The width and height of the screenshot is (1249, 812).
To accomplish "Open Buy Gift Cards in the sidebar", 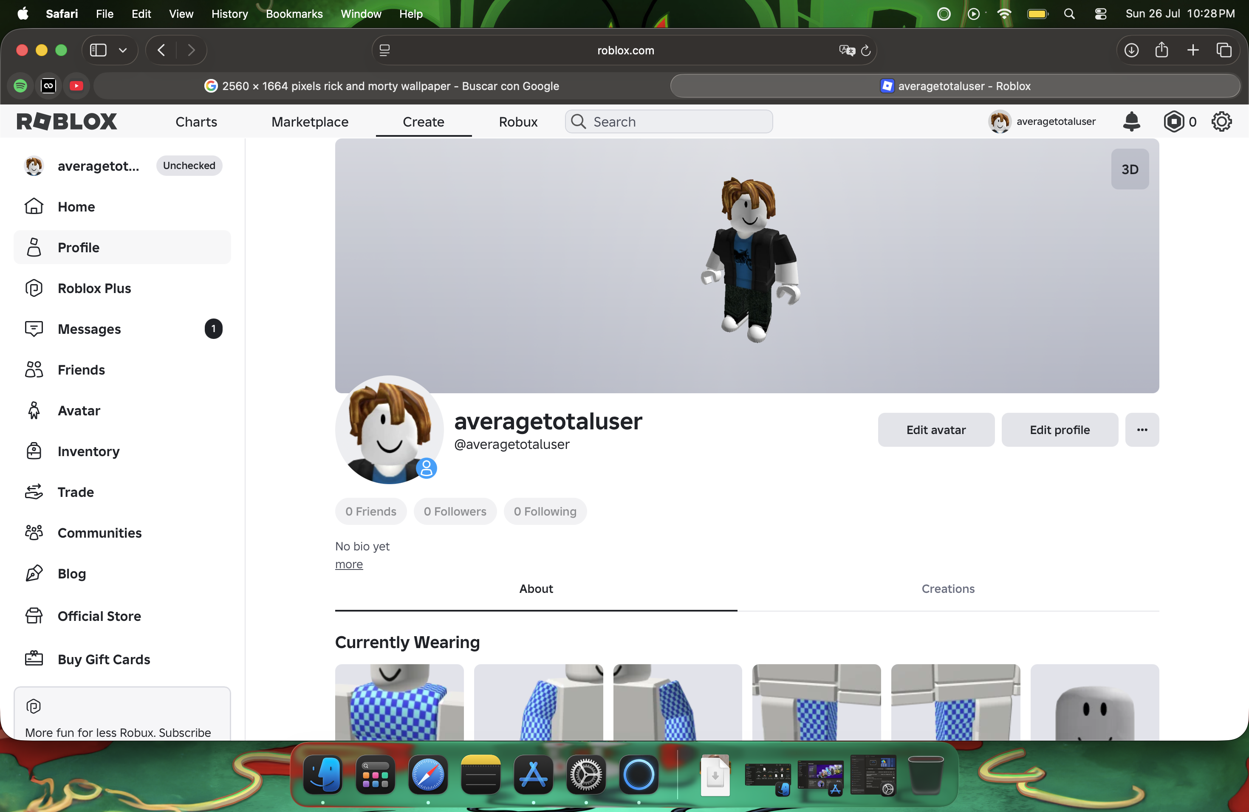I will click(122, 660).
